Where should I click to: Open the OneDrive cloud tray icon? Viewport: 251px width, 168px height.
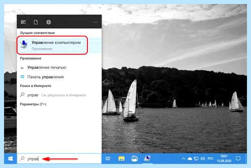[x=190, y=159]
